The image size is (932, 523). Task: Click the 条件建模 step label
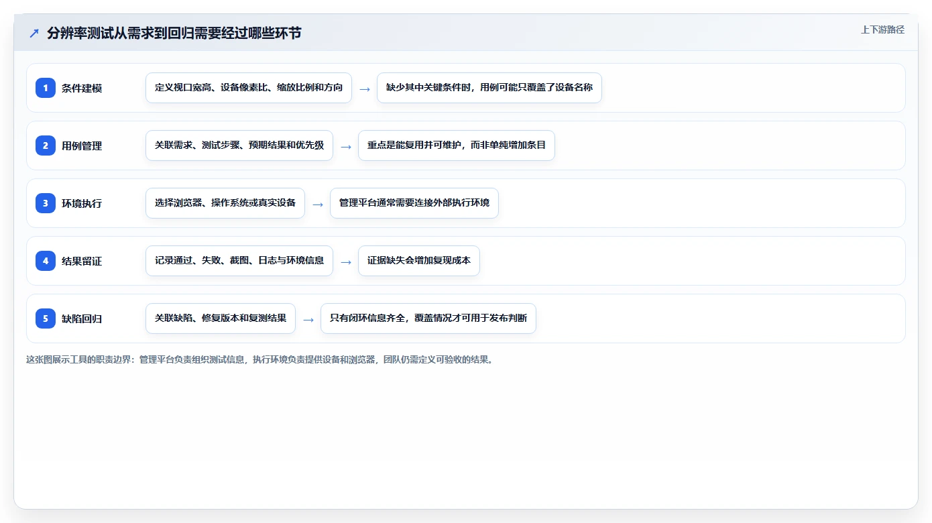tap(82, 88)
